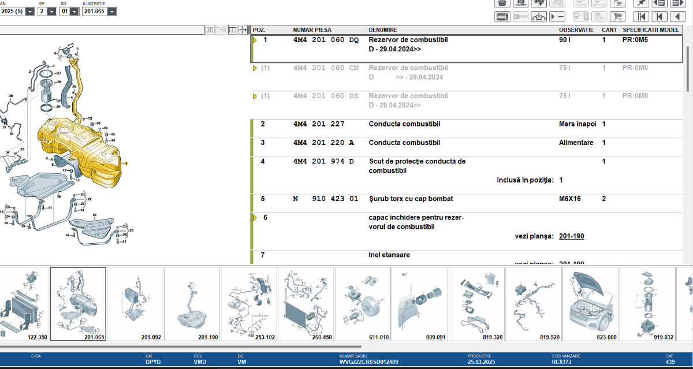Open illustration thumbnail 260-450
Image resolution: width=693 pixels, height=369 pixels.
[305, 304]
